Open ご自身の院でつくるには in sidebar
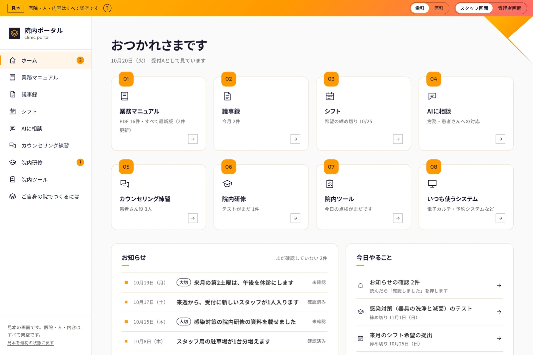 (x=46, y=197)
